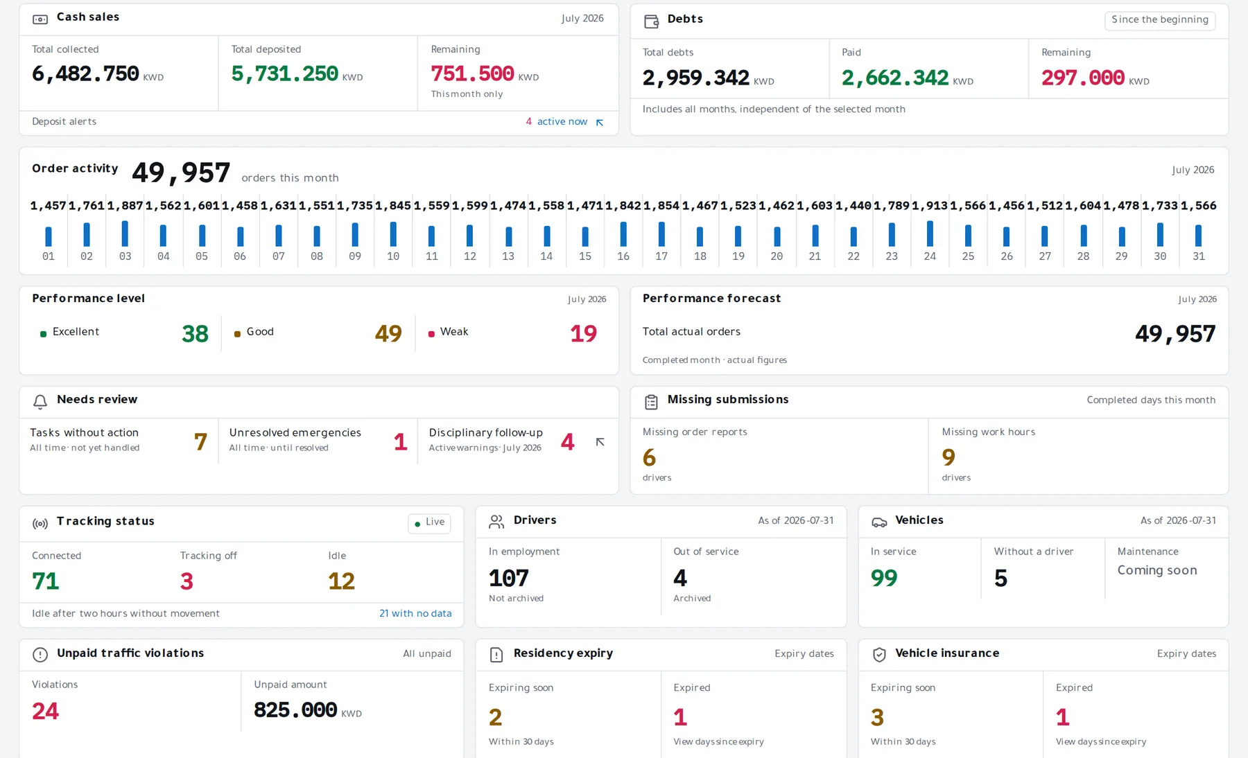Click the Tracking status broadcast icon

click(40, 524)
